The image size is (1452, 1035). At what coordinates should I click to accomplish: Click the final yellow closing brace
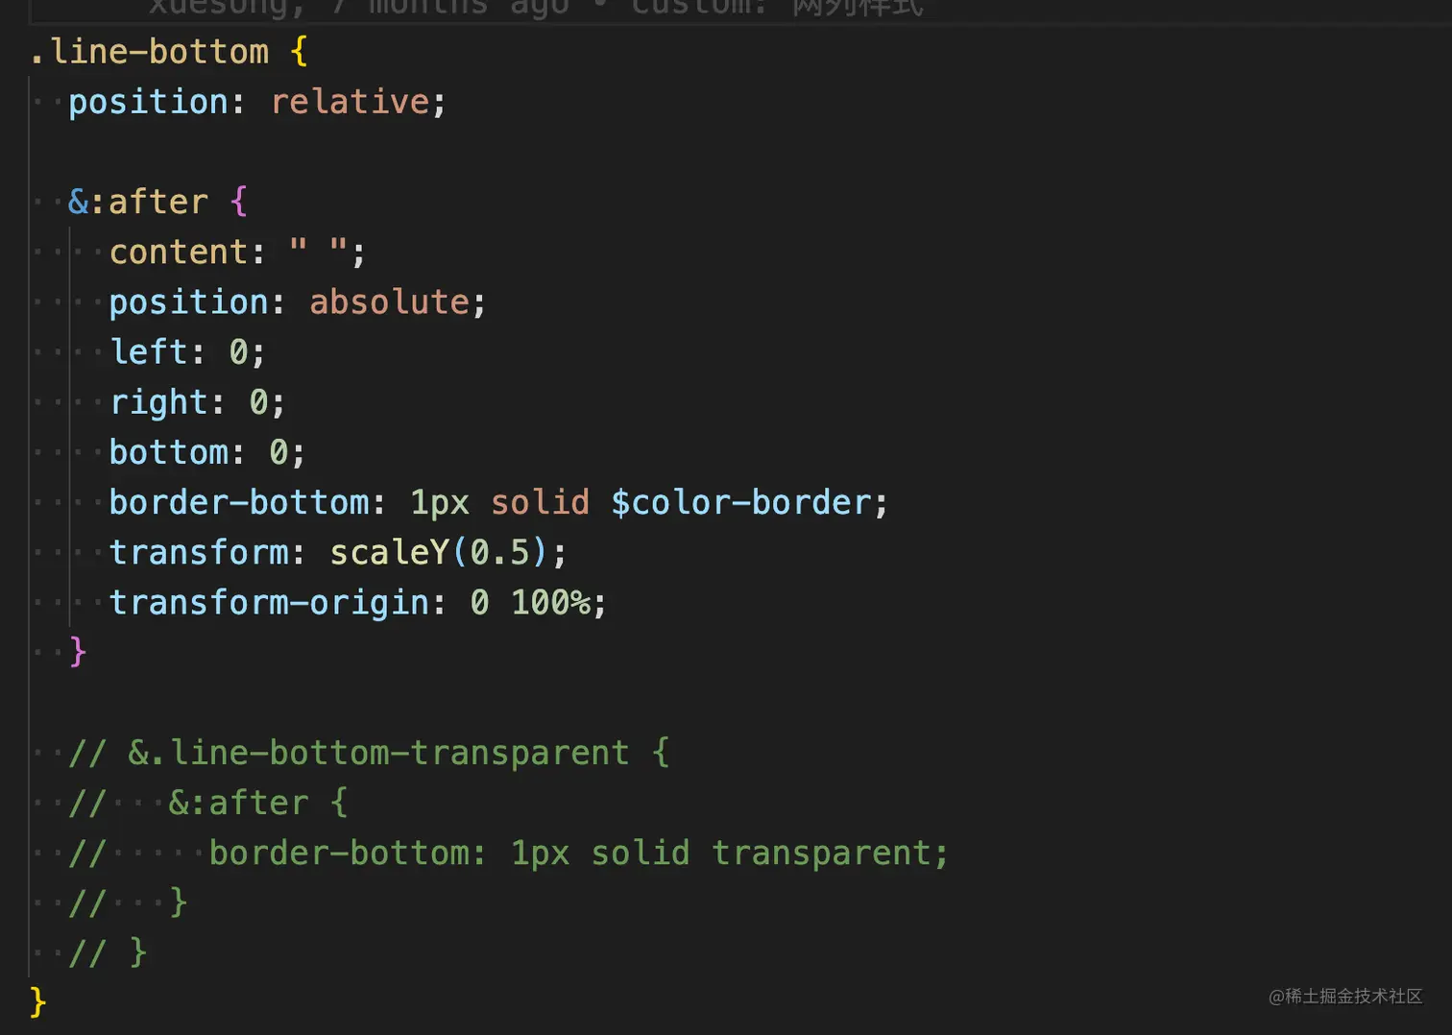pos(37,1002)
